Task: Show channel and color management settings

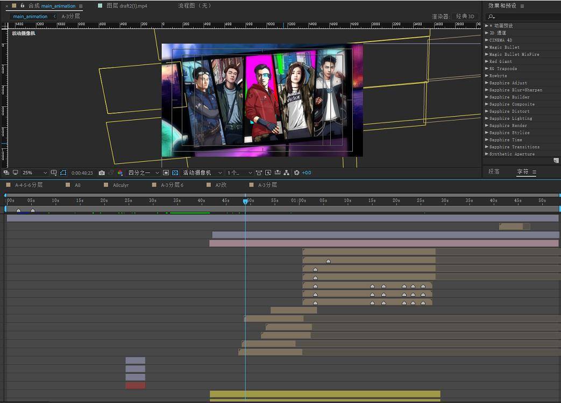Action: click(120, 173)
